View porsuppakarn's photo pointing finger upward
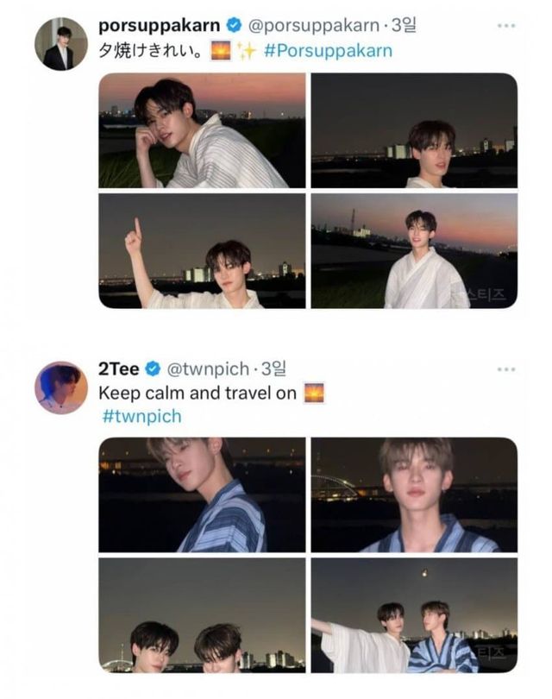Screen dimensions: 552x699 (202, 250)
